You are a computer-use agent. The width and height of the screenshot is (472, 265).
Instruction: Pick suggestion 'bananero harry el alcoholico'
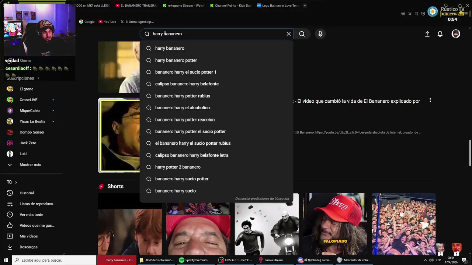(216, 107)
